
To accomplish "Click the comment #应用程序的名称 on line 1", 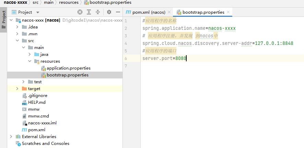I will click(159, 21).
